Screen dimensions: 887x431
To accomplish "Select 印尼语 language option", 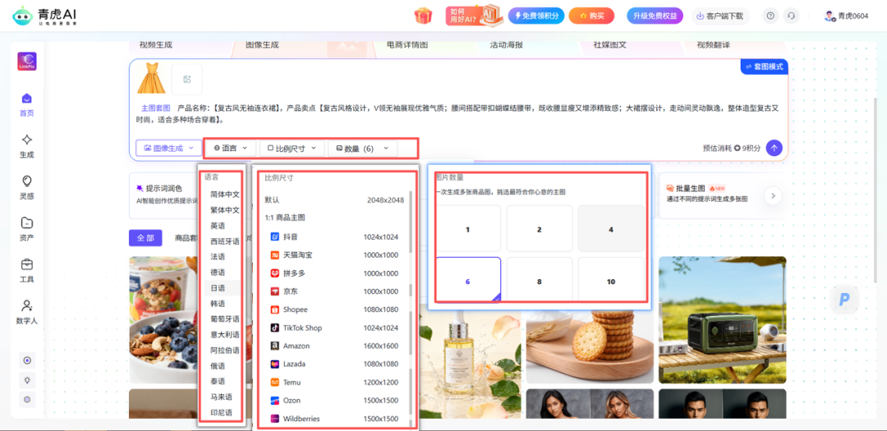I will coord(221,412).
